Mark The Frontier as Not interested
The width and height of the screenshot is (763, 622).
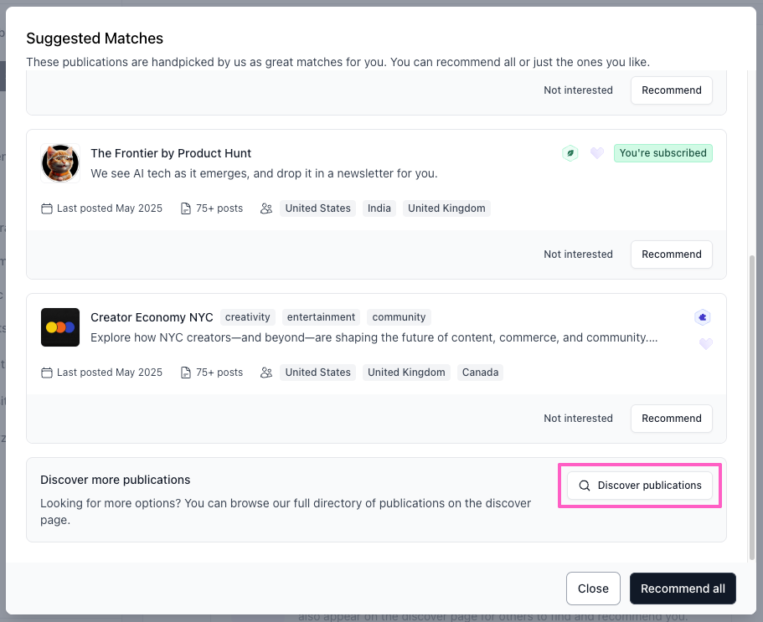[x=578, y=254]
